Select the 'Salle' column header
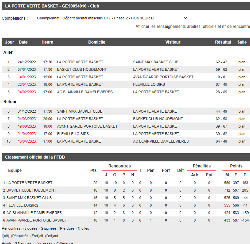The width and height of the screenshot is (250, 244). (242, 42)
